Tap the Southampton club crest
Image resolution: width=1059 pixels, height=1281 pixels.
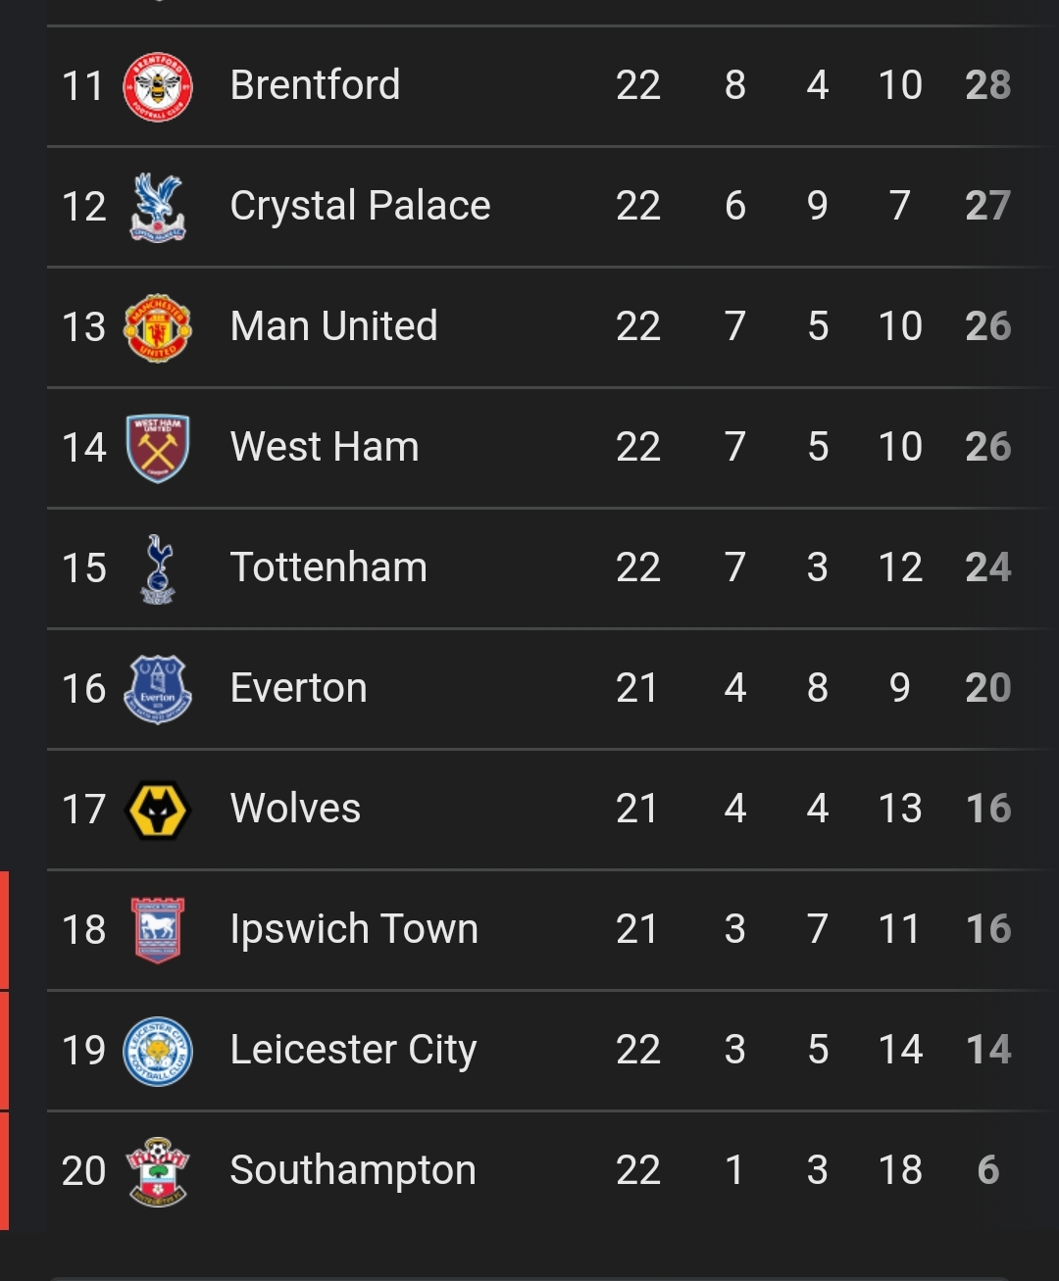pyautogui.click(x=158, y=1171)
